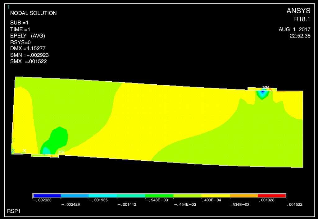Pick the orange legend color band

click(244, 196)
